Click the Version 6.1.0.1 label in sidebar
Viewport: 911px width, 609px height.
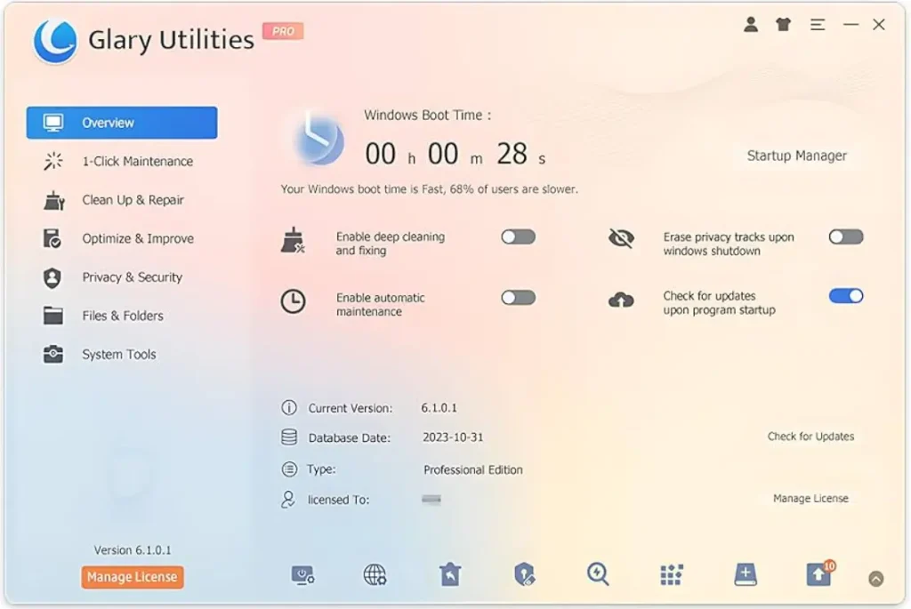tap(133, 549)
